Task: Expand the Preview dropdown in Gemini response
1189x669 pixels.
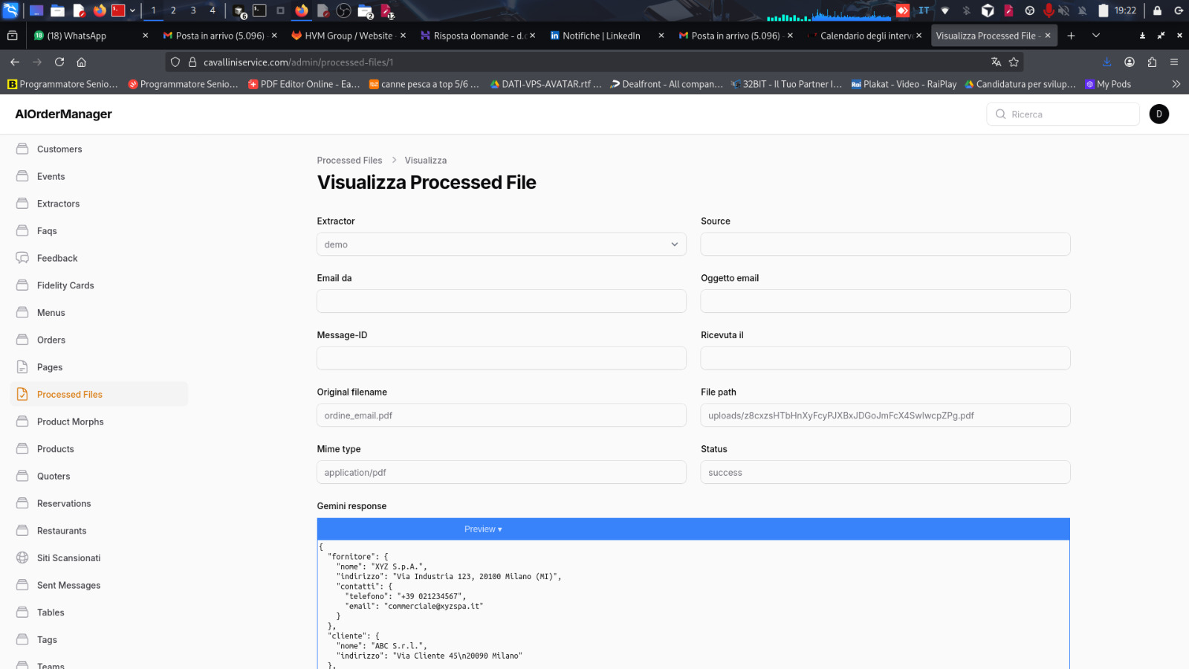Action: [483, 529]
